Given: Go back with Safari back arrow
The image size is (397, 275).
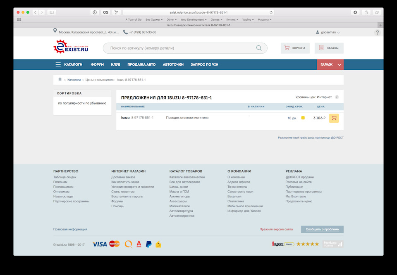Looking at the screenshot, I should click(36, 12).
